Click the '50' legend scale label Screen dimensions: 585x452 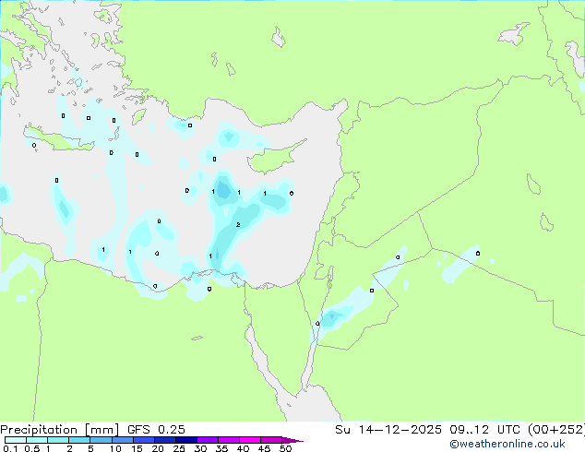(285, 448)
